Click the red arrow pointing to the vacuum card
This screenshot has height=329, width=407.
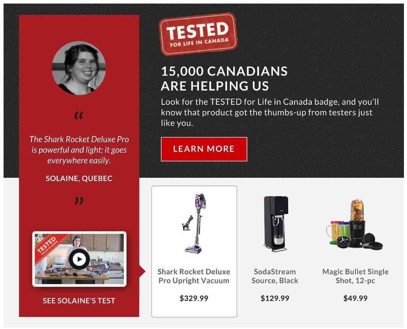(143, 271)
